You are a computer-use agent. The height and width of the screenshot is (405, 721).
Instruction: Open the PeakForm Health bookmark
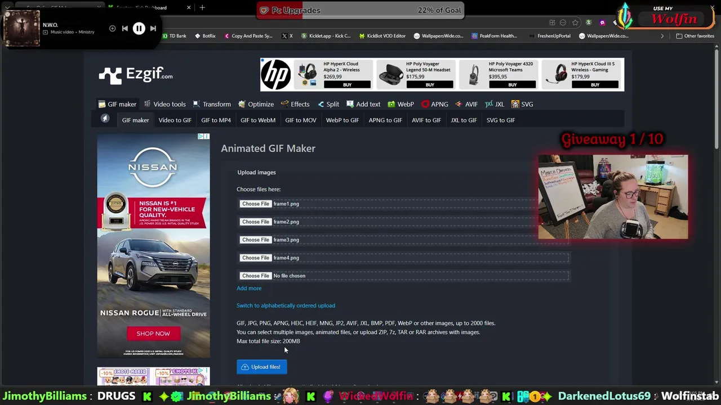coord(494,36)
